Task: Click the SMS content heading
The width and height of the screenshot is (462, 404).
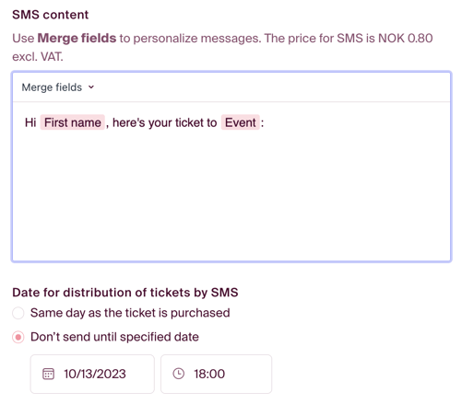Action: click(51, 15)
